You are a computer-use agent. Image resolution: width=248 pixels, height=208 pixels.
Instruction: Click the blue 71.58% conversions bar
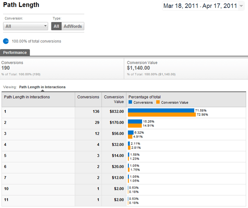pyautogui.click(x=161, y=111)
